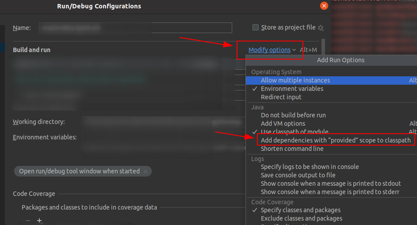The width and height of the screenshot is (417, 225).
Task: Close the Run/Debug Configurations dialog
Action: pyautogui.click(x=324, y=6)
